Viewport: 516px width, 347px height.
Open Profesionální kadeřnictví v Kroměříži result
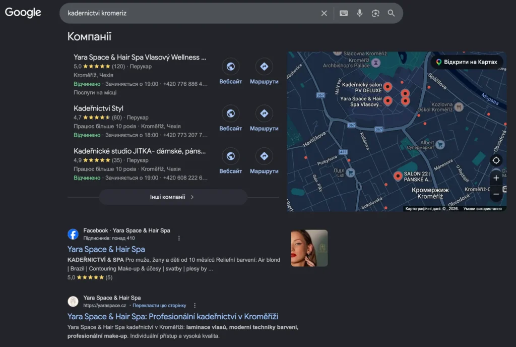pyautogui.click(x=173, y=316)
